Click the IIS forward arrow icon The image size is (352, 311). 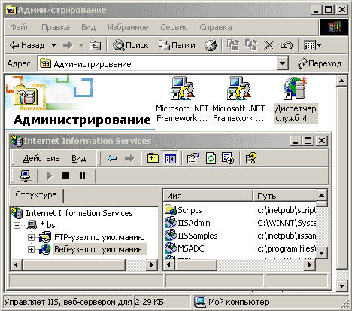coord(129,158)
